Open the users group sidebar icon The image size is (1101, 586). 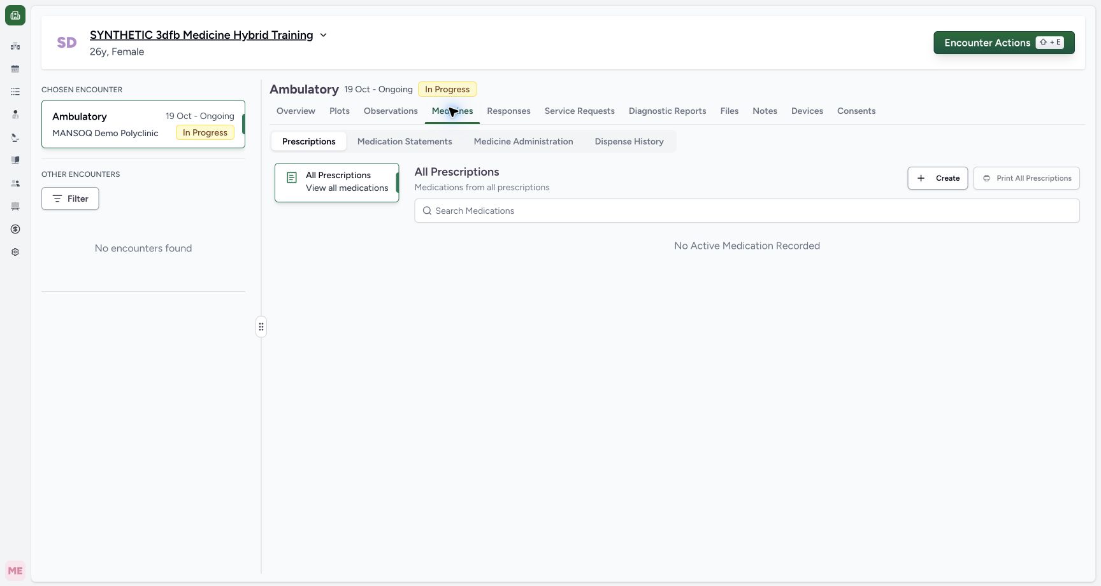(x=15, y=183)
